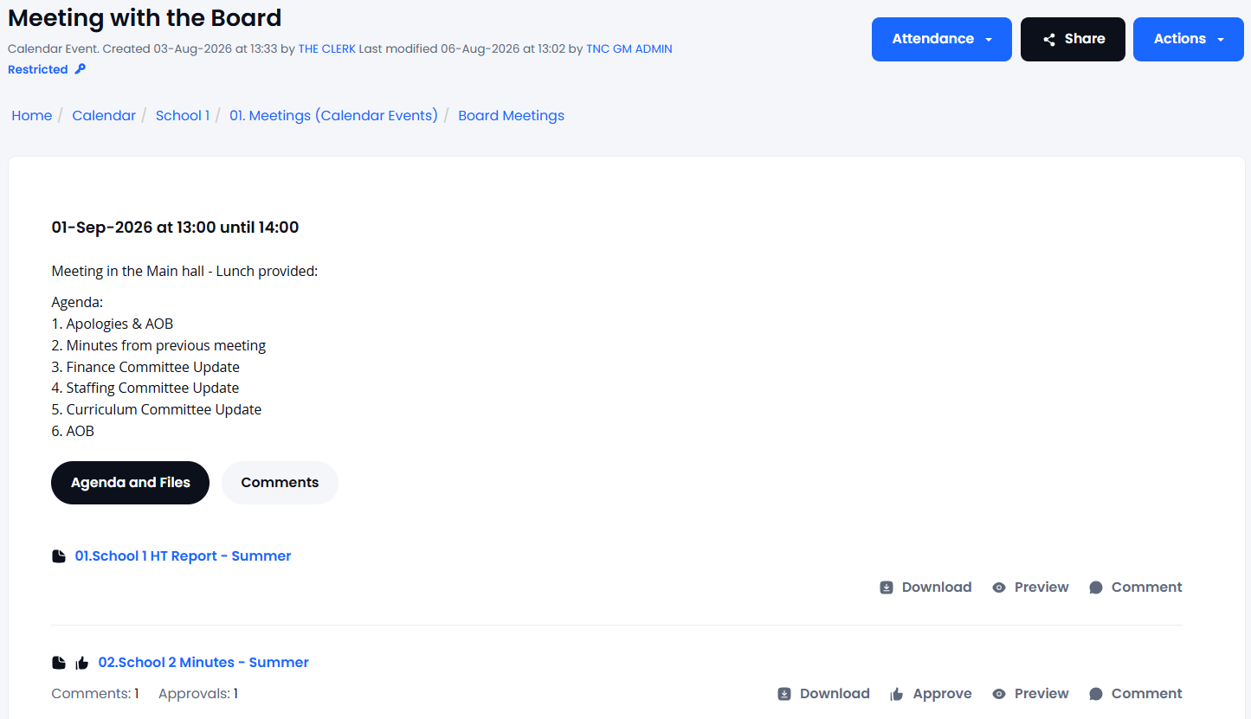Open the 01.School 1 HT Report - Summer link
Image resolution: width=1251 pixels, height=719 pixels.
pos(183,556)
